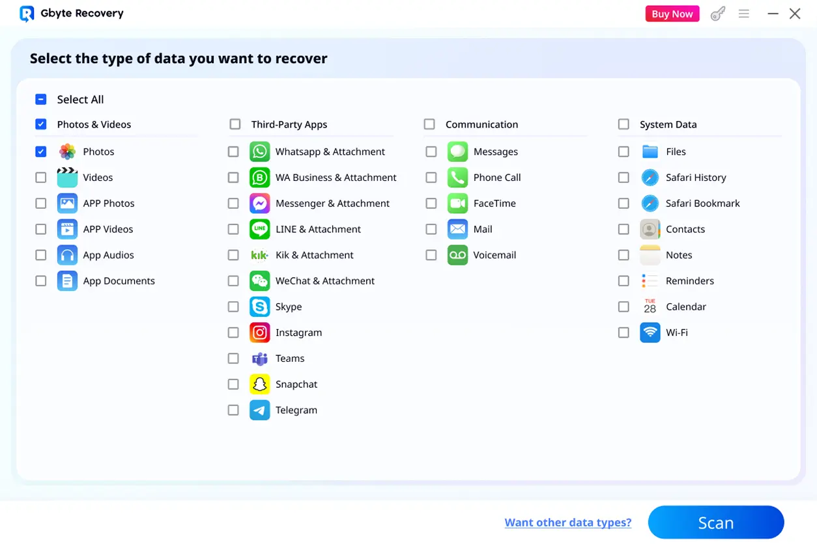The image size is (817, 544).
Task: Open the "Want other data types?" link
Action: pos(567,523)
